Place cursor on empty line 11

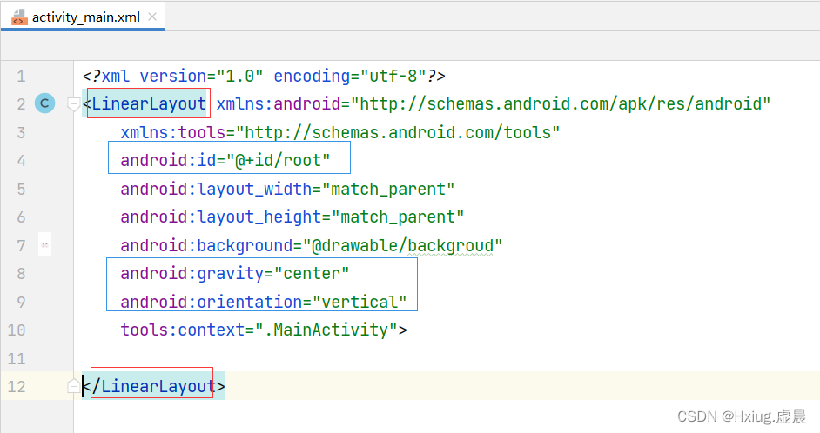click(x=445, y=358)
